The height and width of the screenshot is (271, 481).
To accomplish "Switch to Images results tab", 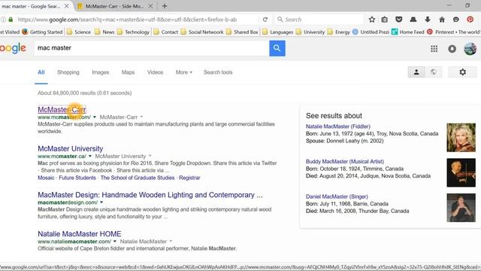I will 100,72.
